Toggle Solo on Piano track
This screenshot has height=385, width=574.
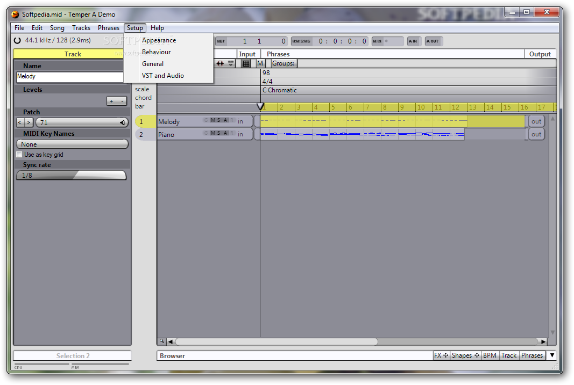pyautogui.click(x=219, y=133)
